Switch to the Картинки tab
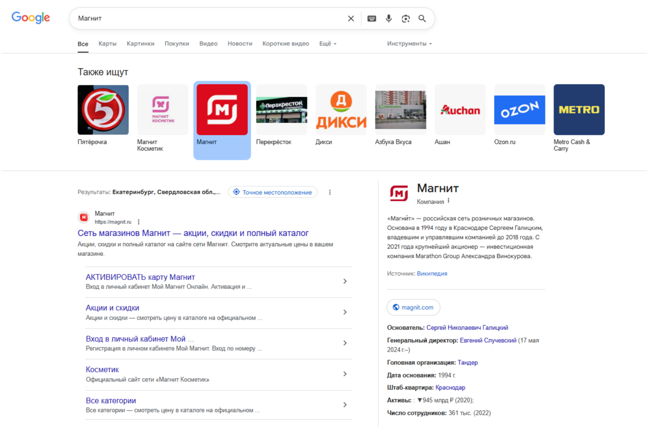 (x=140, y=44)
